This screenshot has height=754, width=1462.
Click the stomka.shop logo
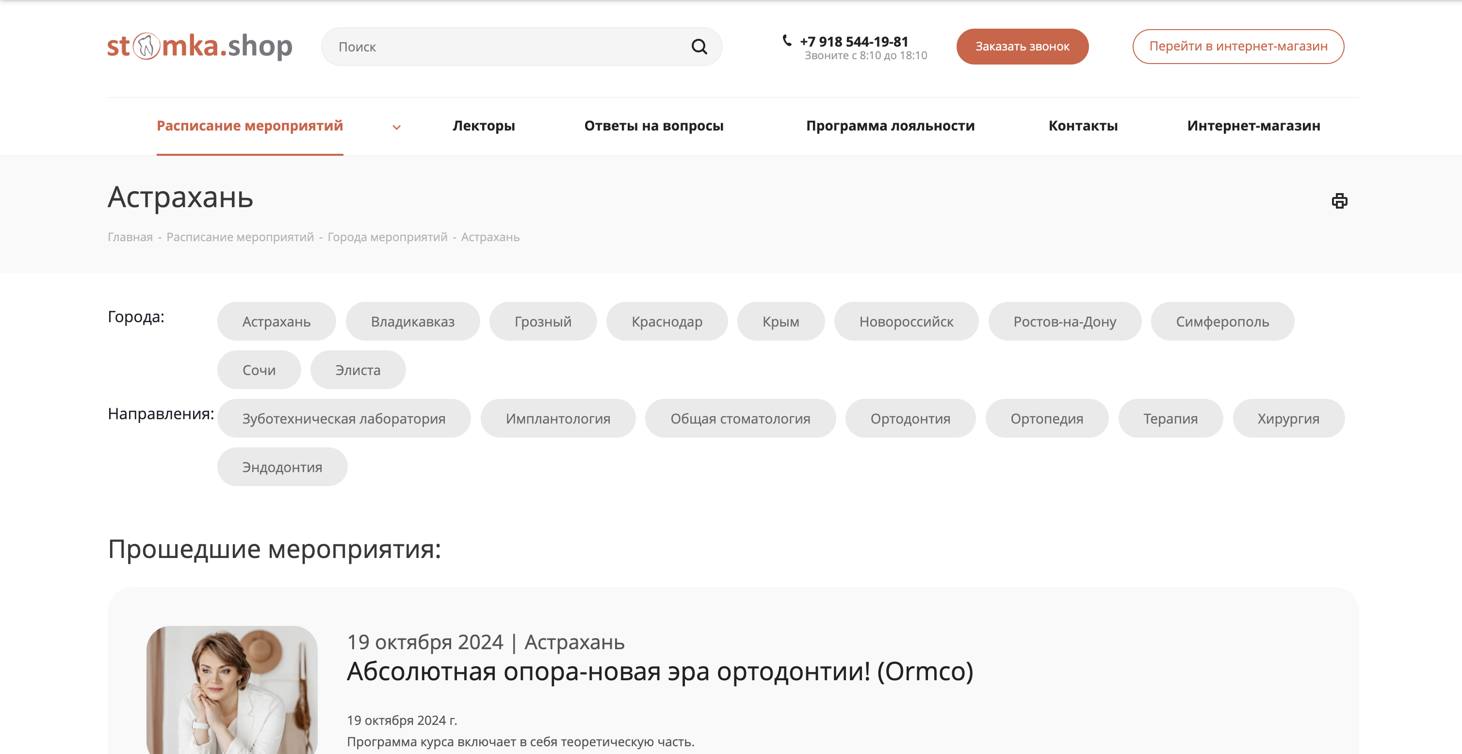click(x=200, y=46)
